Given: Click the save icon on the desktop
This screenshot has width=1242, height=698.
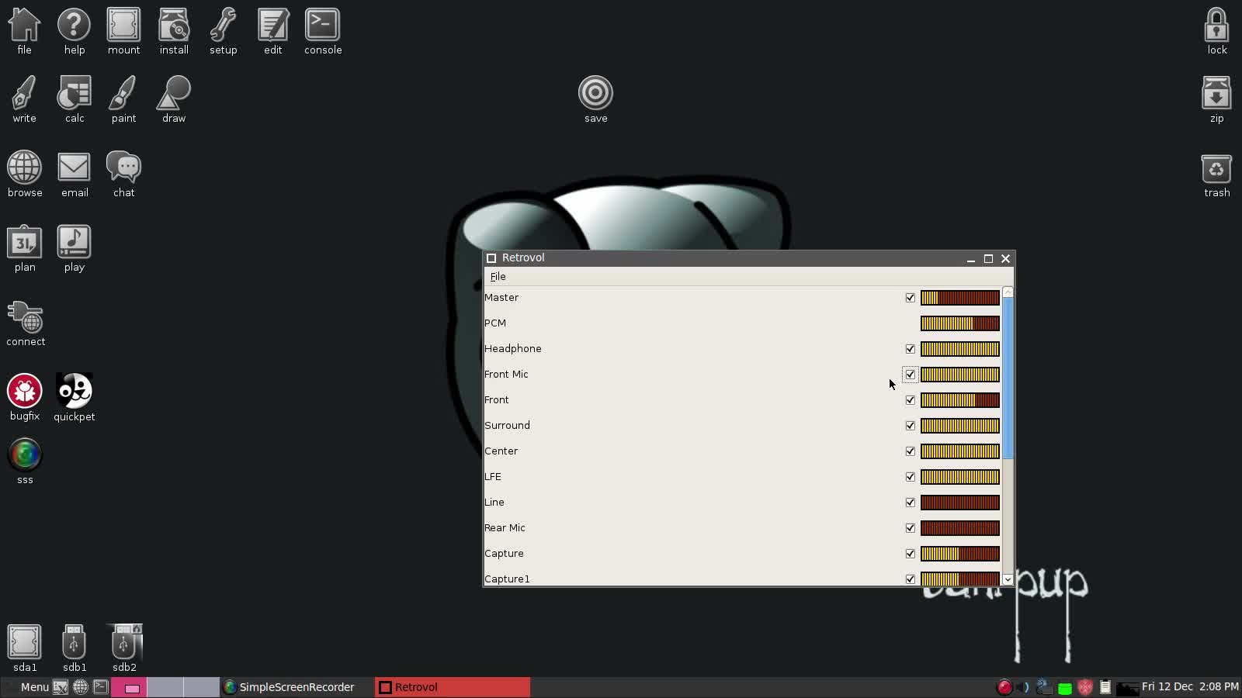Looking at the screenshot, I should pyautogui.click(x=595, y=93).
